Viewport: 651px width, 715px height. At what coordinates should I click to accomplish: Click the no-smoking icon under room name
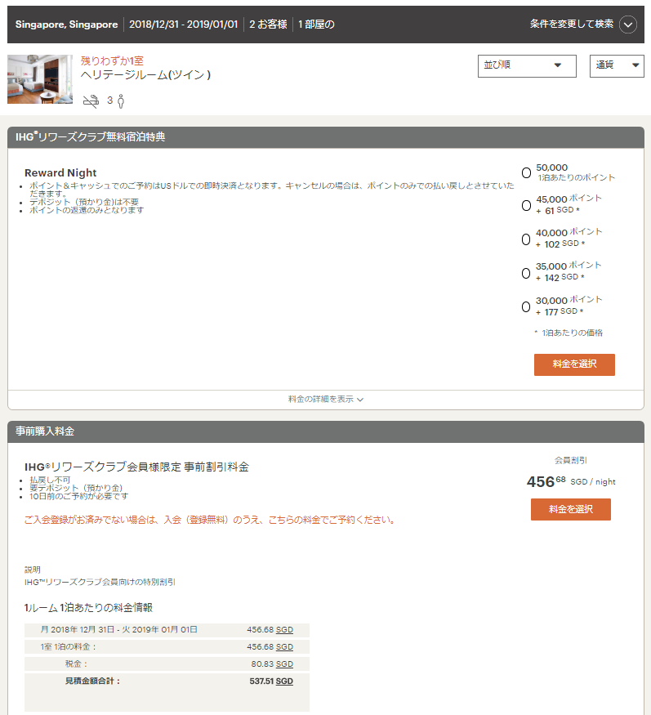pyautogui.click(x=91, y=101)
